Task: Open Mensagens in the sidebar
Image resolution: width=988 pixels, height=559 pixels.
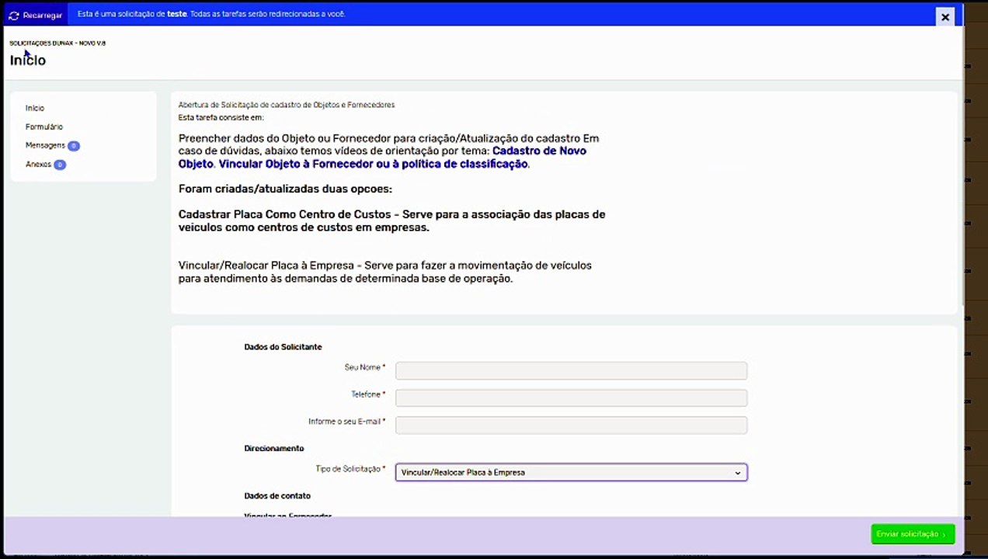Action: pos(45,145)
